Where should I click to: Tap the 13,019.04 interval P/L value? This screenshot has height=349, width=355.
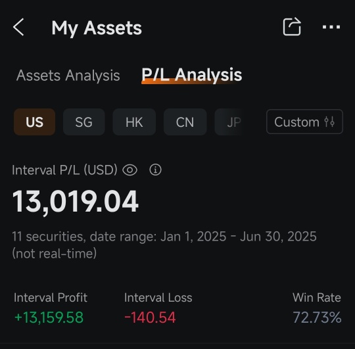75,201
